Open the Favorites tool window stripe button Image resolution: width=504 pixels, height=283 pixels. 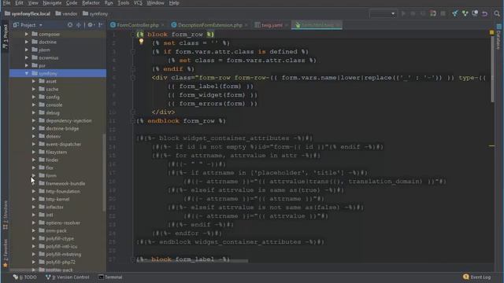6,253
